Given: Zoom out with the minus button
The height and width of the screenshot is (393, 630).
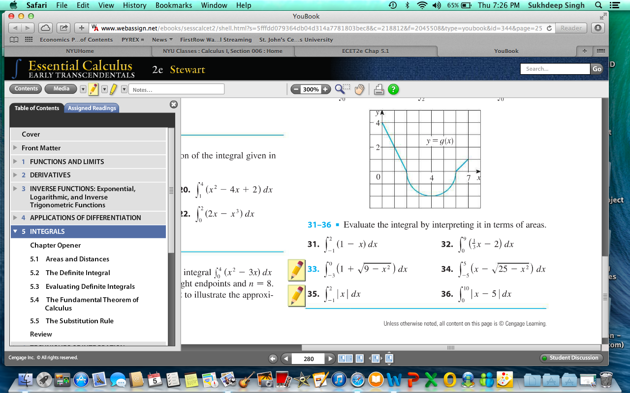Looking at the screenshot, I should 296,89.
